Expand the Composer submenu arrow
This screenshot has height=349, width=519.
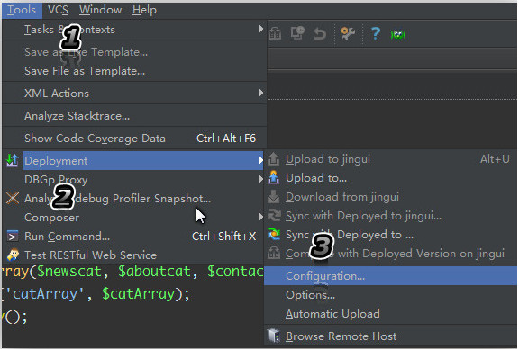261,217
